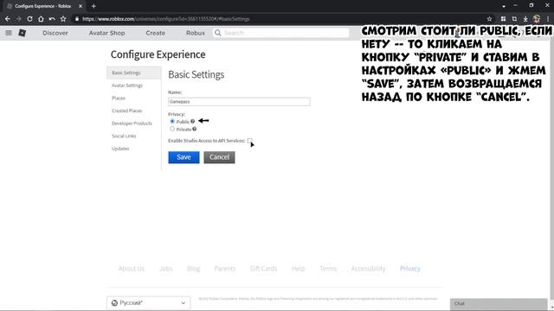
Task: Click help icon next to Private
Action: pyautogui.click(x=194, y=129)
